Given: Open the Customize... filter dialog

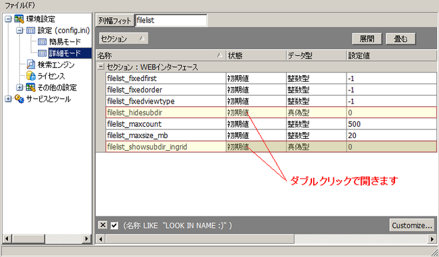Looking at the screenshot, I should tap(412, 225).
